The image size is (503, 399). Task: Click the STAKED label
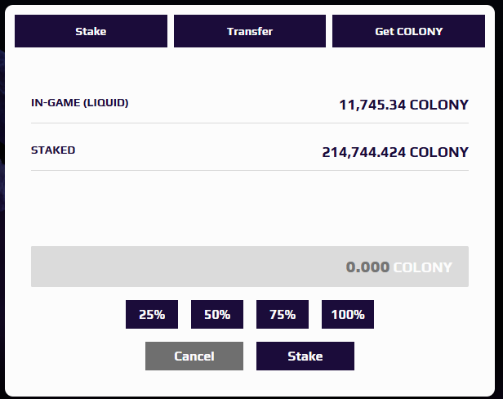point(53,150)
